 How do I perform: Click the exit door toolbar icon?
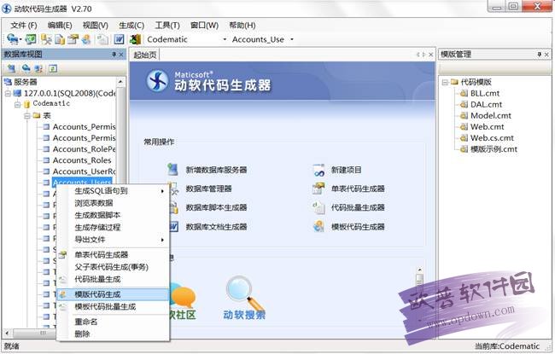(x=135, y=39)
